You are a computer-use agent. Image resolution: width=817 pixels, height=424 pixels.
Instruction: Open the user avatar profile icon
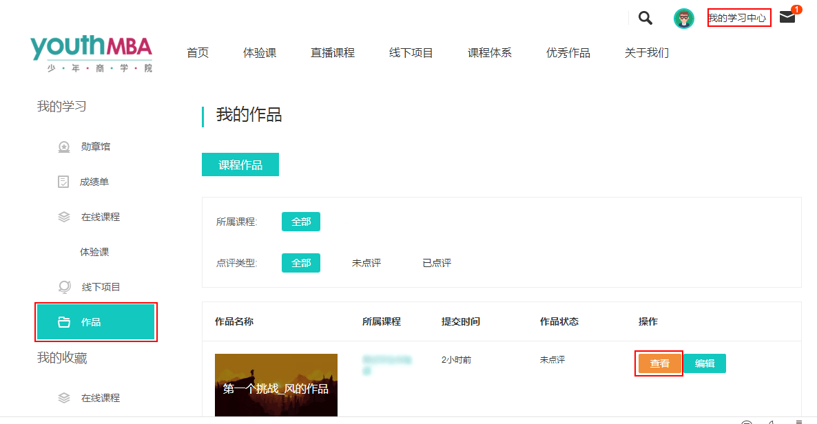pyautogui.click(x=683, y=19)
